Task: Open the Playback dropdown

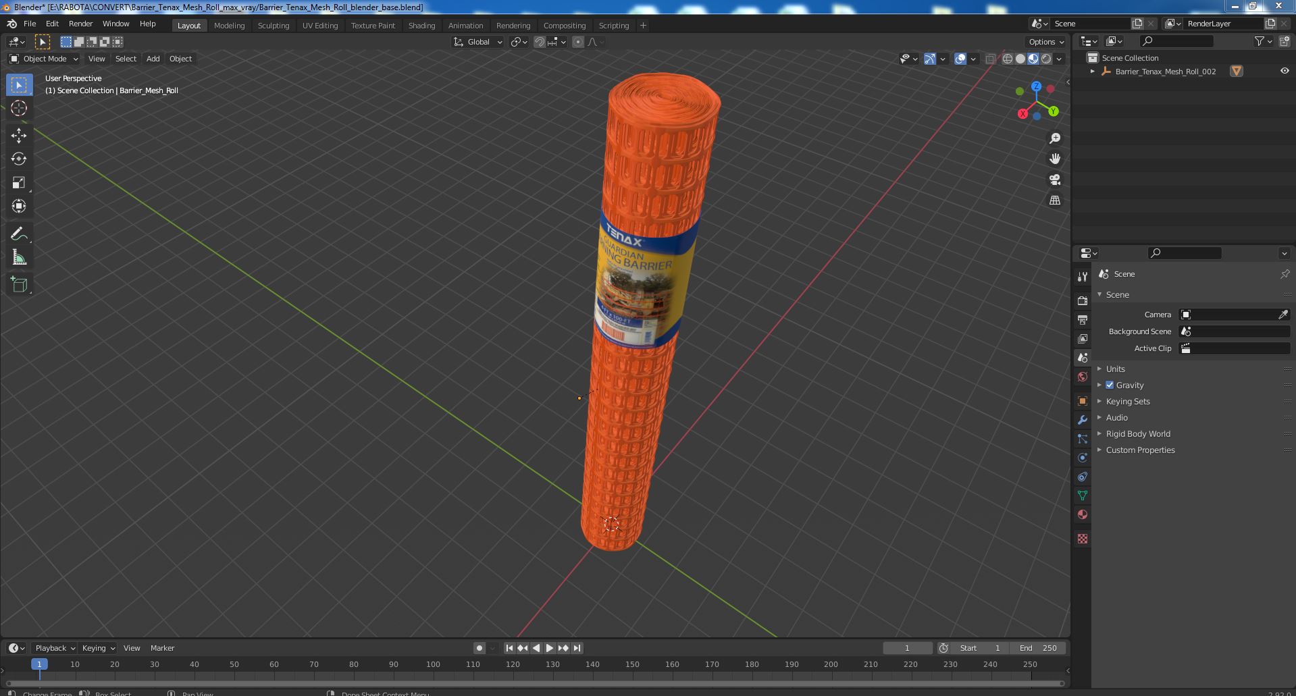Action: coord(55,648)
